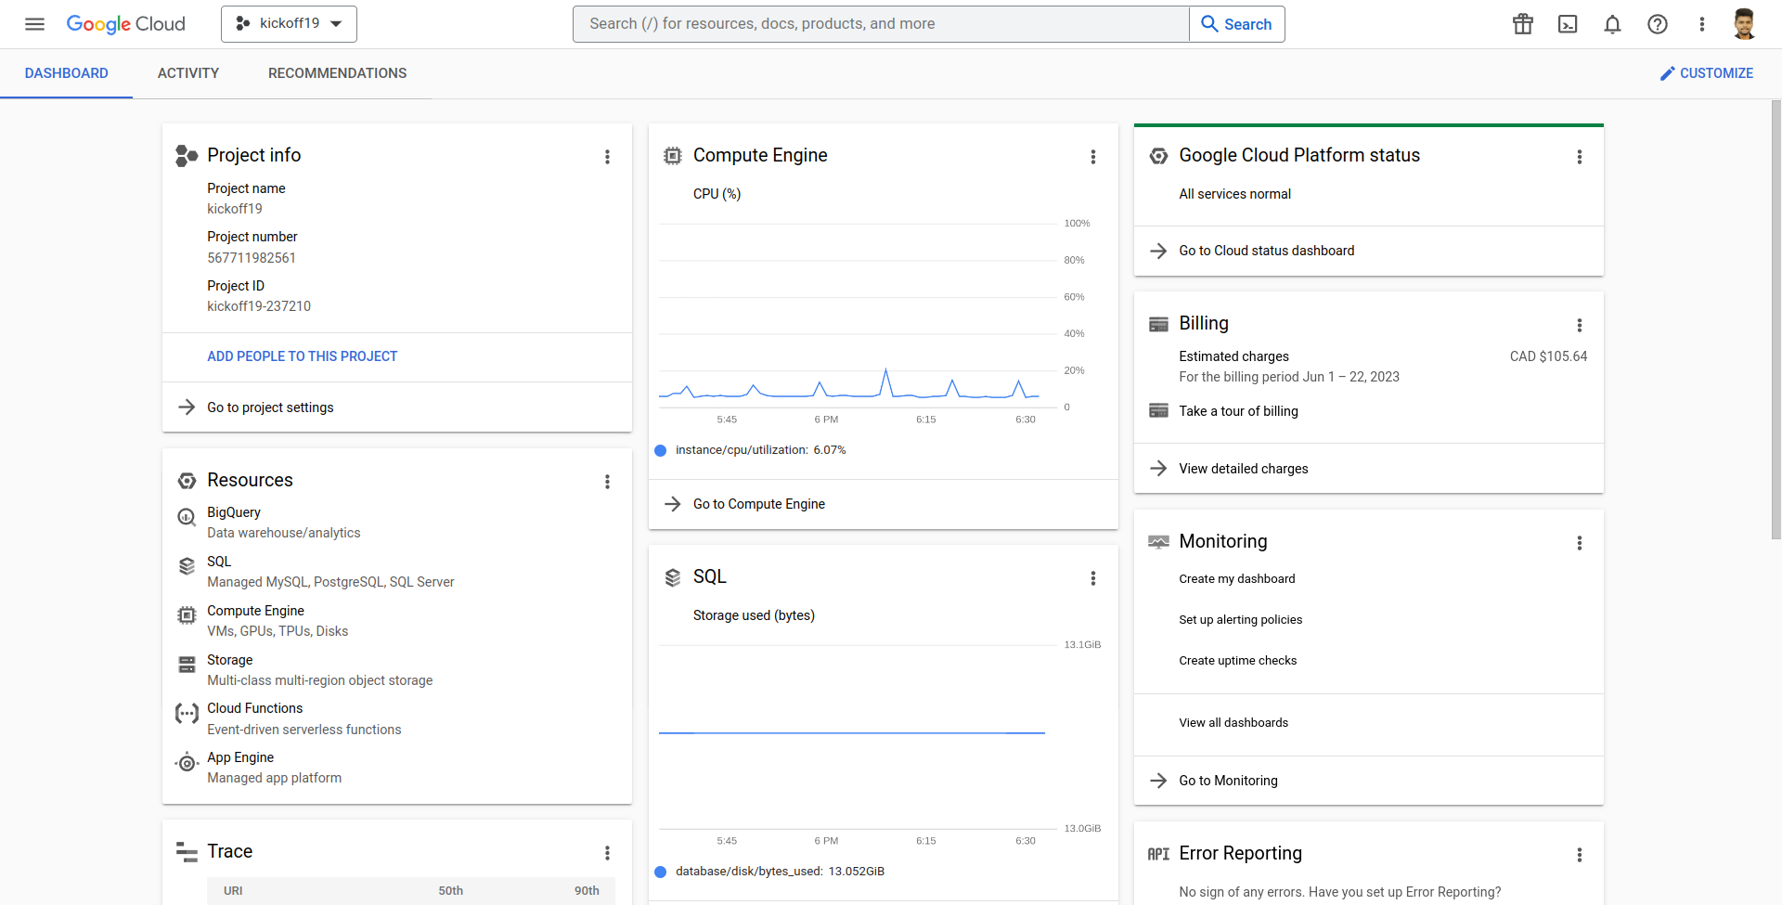Click the Project ID value kickoff19-237210

point(259,306)
